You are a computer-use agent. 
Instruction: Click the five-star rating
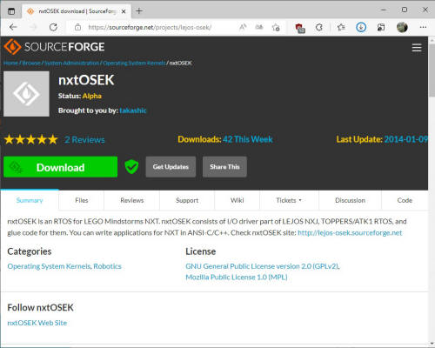pos(30,139)
